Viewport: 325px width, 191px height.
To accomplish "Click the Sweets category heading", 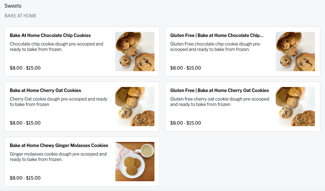I will click(13, 6).
